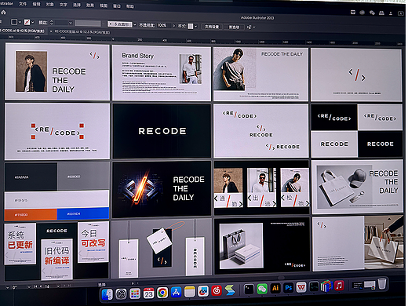Launch Photoshop from the Dock
This screenshot has width=408, height=306.
(289, 288)
